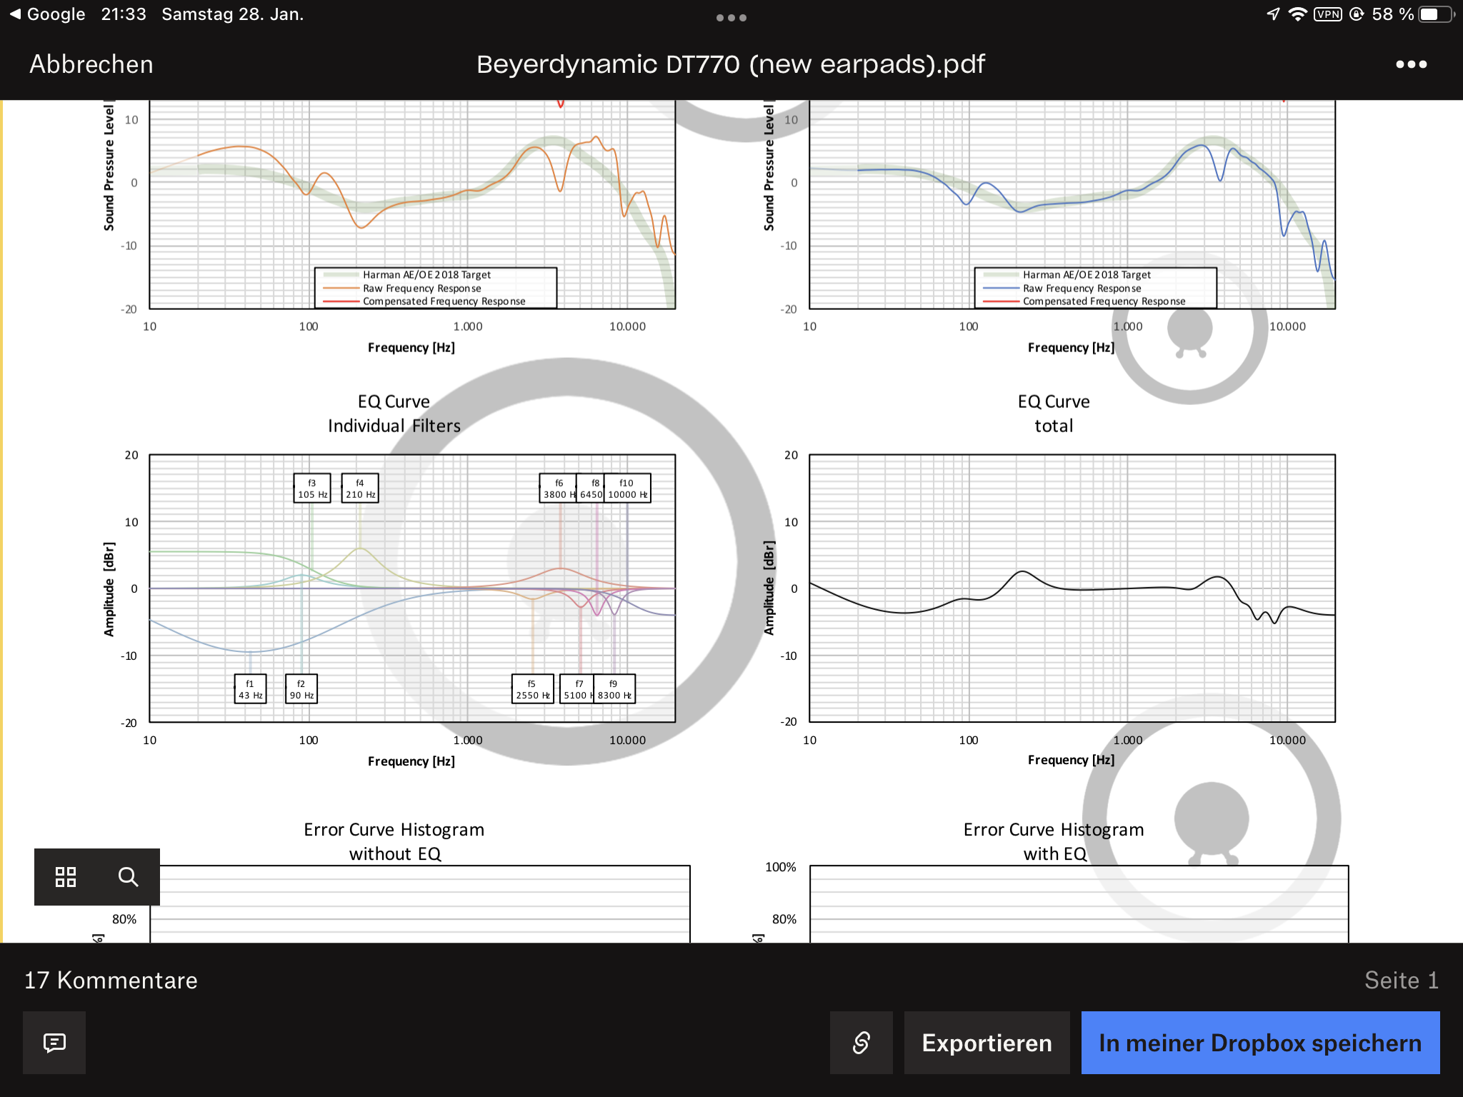Image resolution: width=1463 pixels, height=1097 pixels.
Task: Copy the share link icon
Action: [x=861, y=1043]
